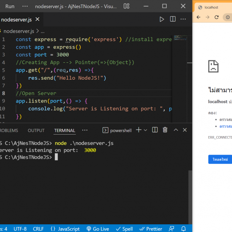Toggle Spell checker in status bar
The height and width of the screenshot is (232, 232).
(x=125, y=229)
